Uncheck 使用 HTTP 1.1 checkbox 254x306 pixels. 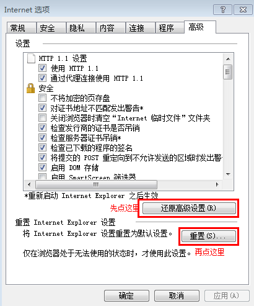click(x=42, y=68)
